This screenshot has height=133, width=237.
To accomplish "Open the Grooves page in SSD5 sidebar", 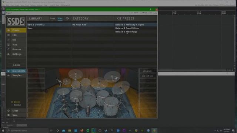I will (16, 50).
